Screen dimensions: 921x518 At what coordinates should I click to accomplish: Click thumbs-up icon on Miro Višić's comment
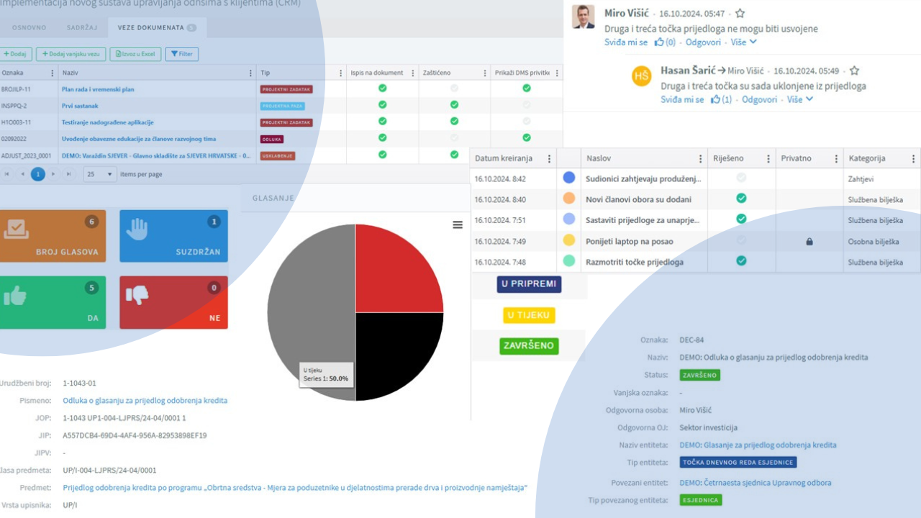(659, 42)
